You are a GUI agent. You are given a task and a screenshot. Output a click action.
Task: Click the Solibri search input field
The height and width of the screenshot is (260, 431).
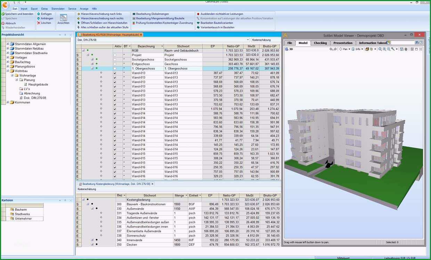click(x=402, y=43)
